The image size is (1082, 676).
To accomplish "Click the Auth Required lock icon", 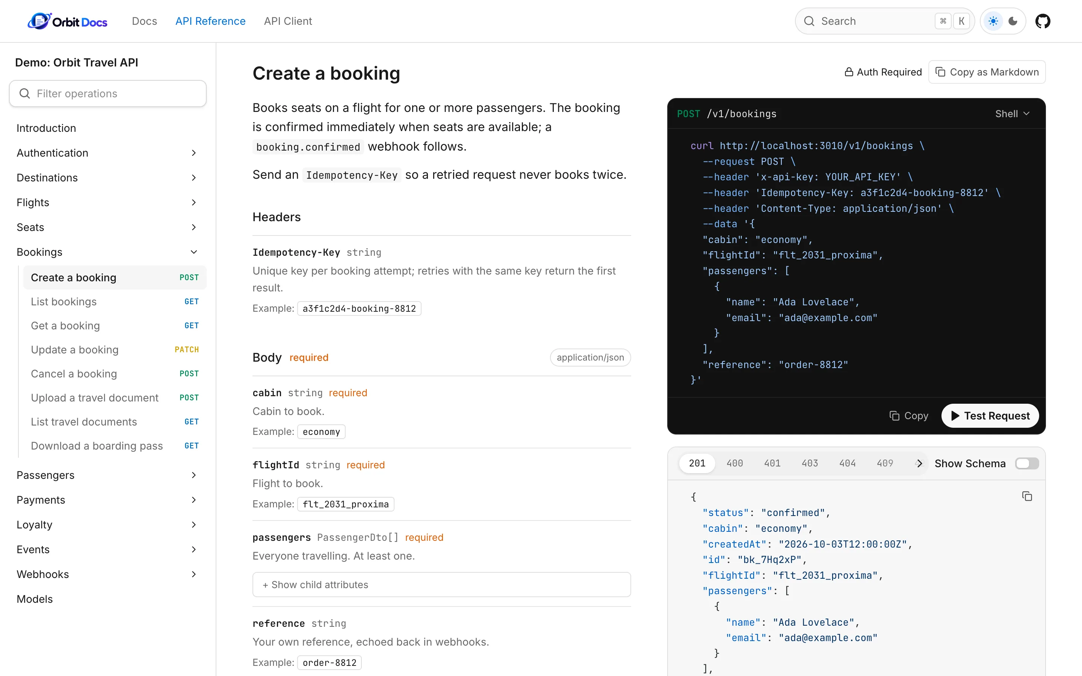I will click(849, 72).
